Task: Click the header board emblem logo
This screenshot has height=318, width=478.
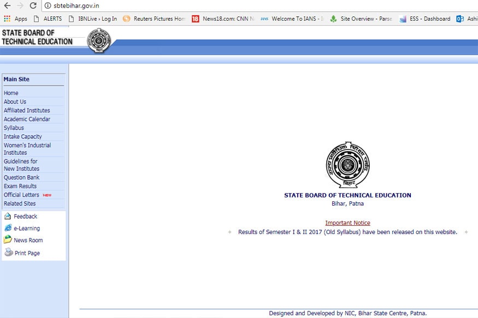Action: (99, 40)
